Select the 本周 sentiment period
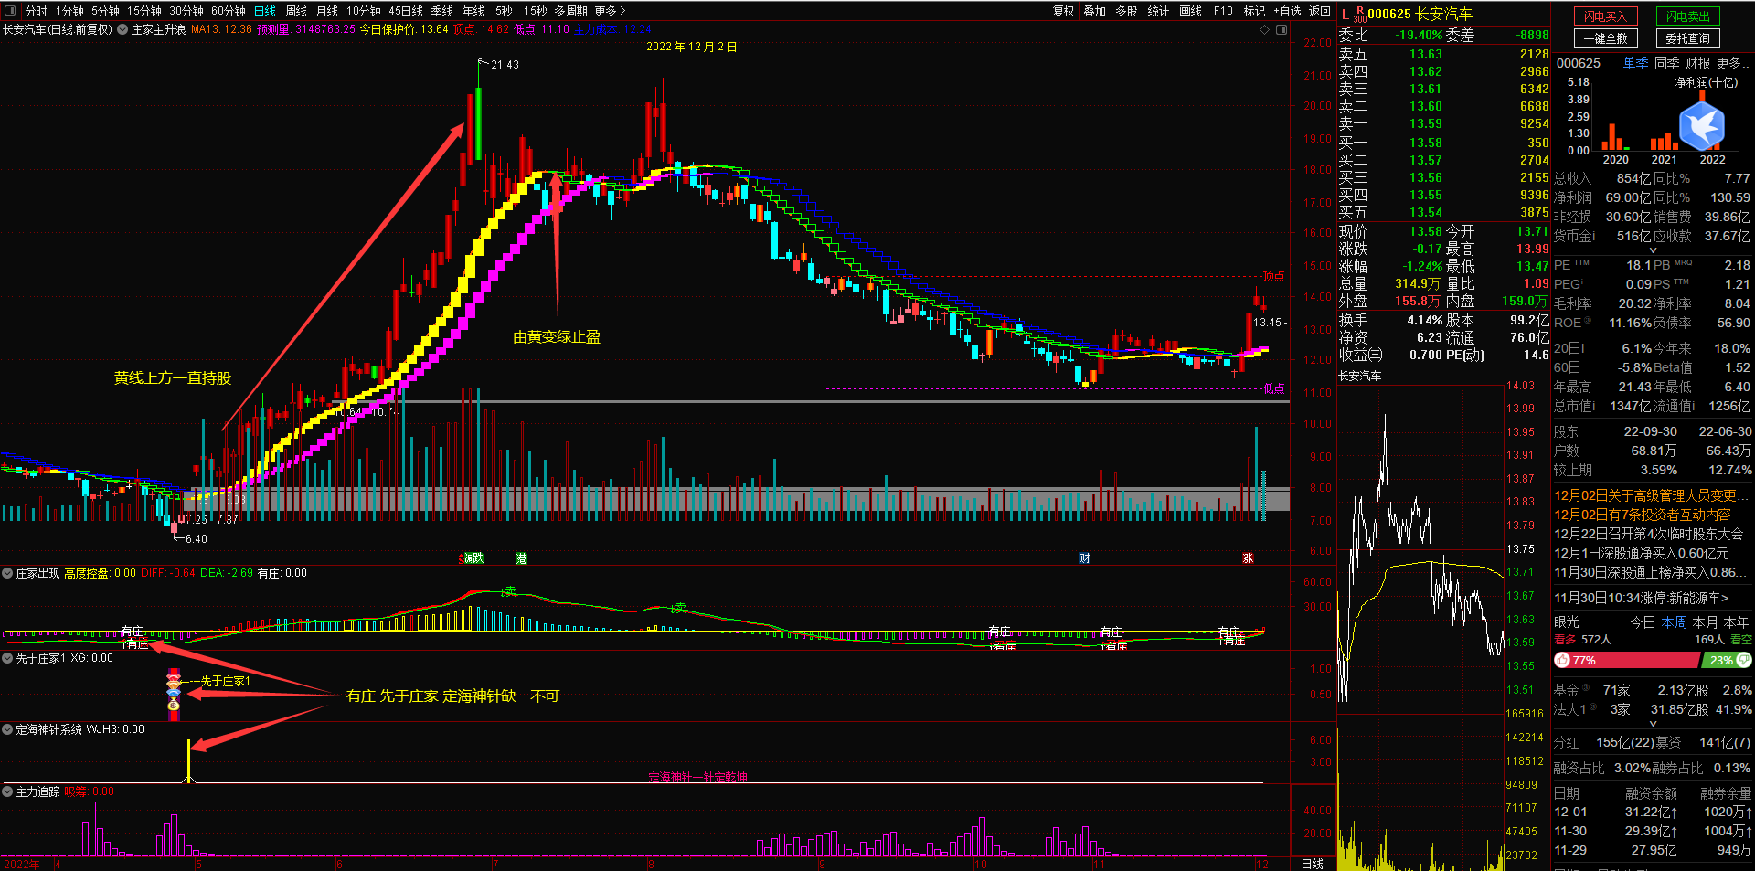 tap(1675, 622)
